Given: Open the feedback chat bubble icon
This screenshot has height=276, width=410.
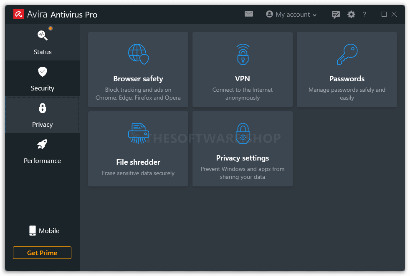Looking at the screenshot, I should click(336, 15).
